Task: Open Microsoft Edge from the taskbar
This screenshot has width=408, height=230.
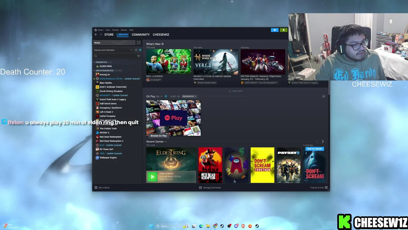Action: 201,226
